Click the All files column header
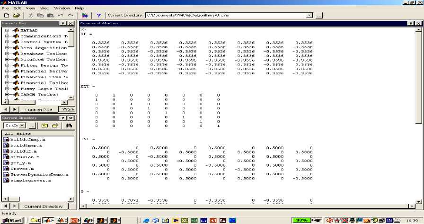The image size is (424, 224). 39,134
